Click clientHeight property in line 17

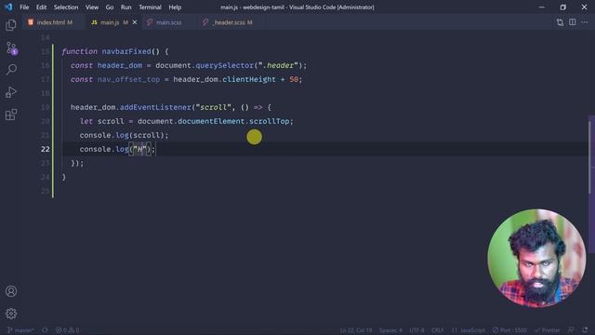(249, 79)
